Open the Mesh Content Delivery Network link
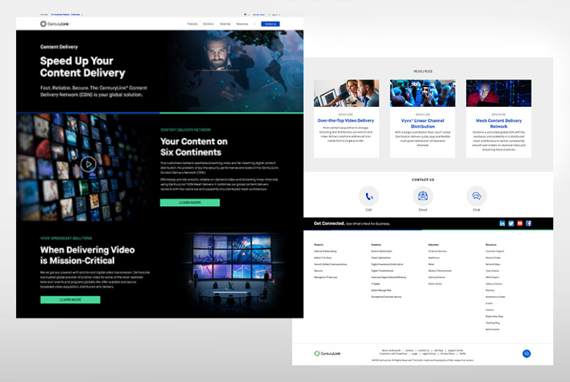 [x=499, y=124]
